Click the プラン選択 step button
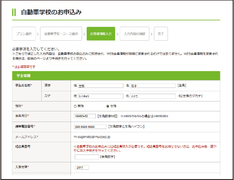 24,34
